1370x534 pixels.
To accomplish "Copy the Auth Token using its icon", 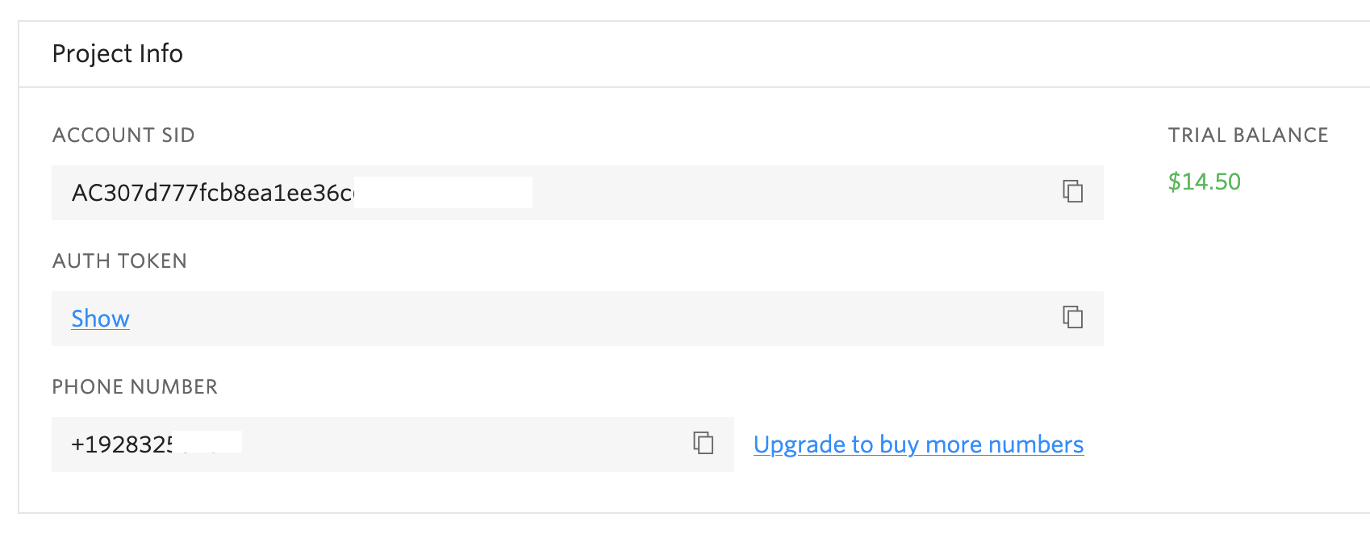I will coord(1072,317).
